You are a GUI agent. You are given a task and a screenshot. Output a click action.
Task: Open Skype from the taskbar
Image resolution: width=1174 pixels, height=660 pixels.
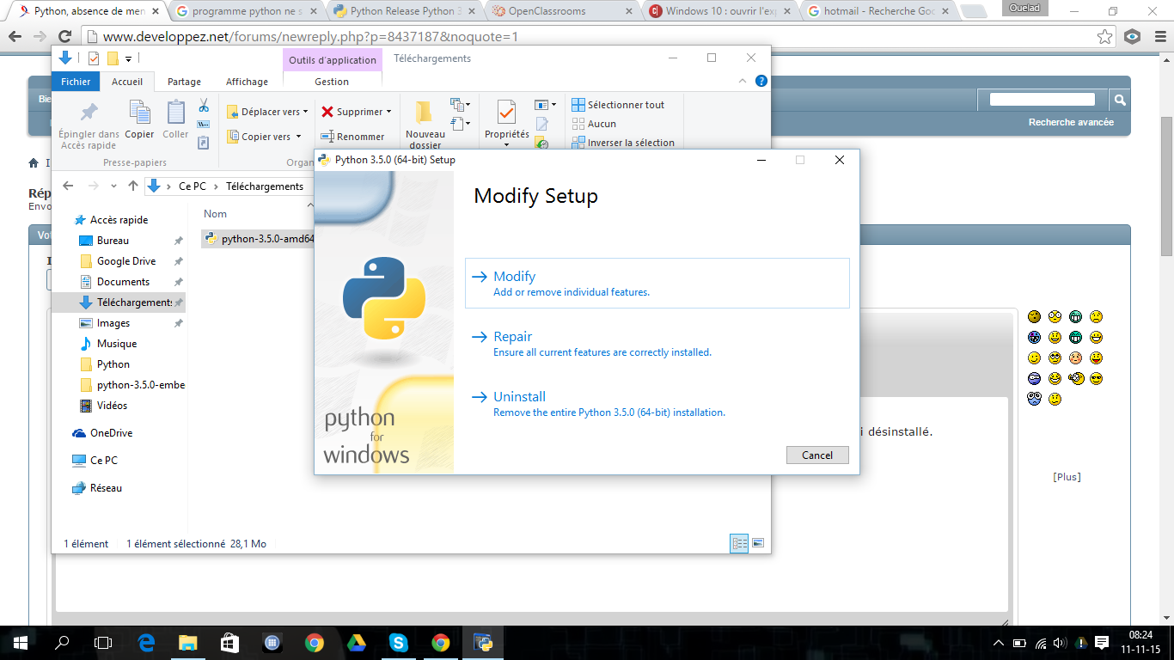[398, 642]
